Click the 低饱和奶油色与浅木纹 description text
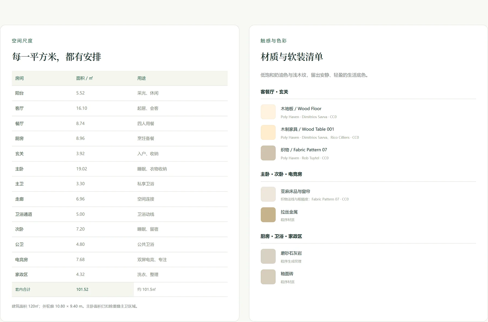Image resolution: width=488 pixels, height=322 pixels. 315,75
